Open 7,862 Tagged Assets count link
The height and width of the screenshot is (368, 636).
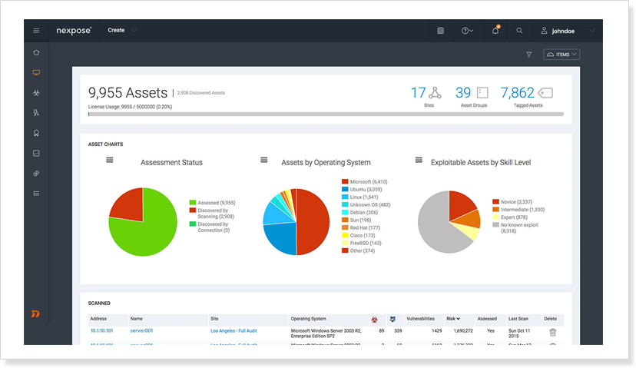tap(517, 93)
